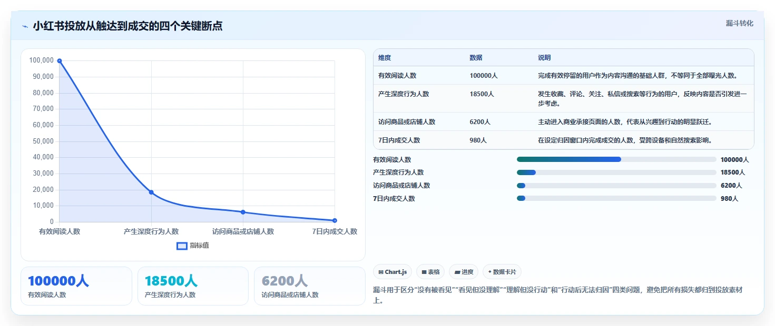Click description starting 完成有效停留的用户
Image resolution: width=775 pixels, height=326 pixels.
click(x=637, y=76)
